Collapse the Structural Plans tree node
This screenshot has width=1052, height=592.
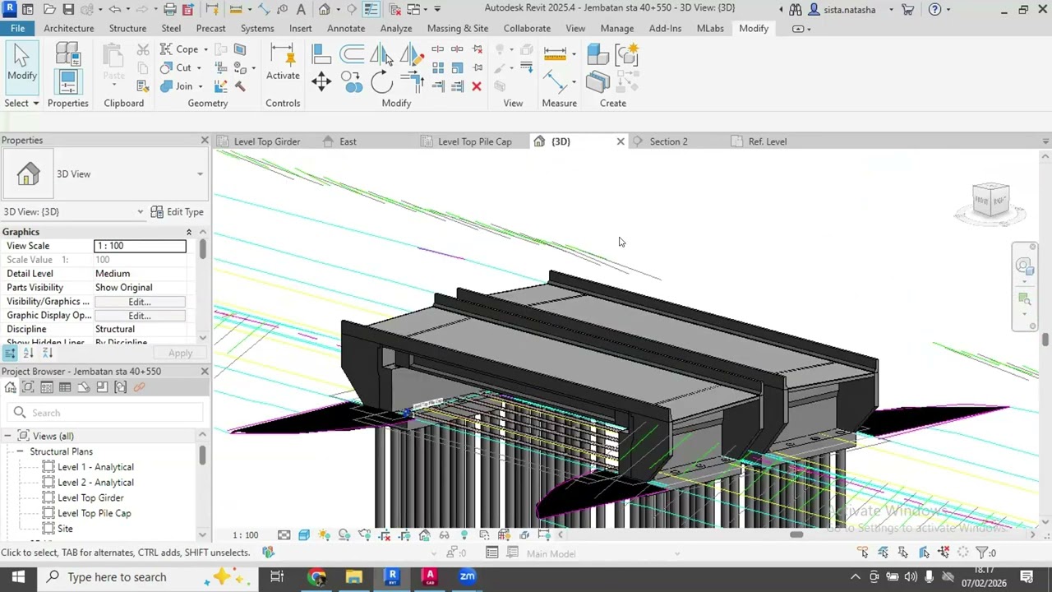(21, 451)
